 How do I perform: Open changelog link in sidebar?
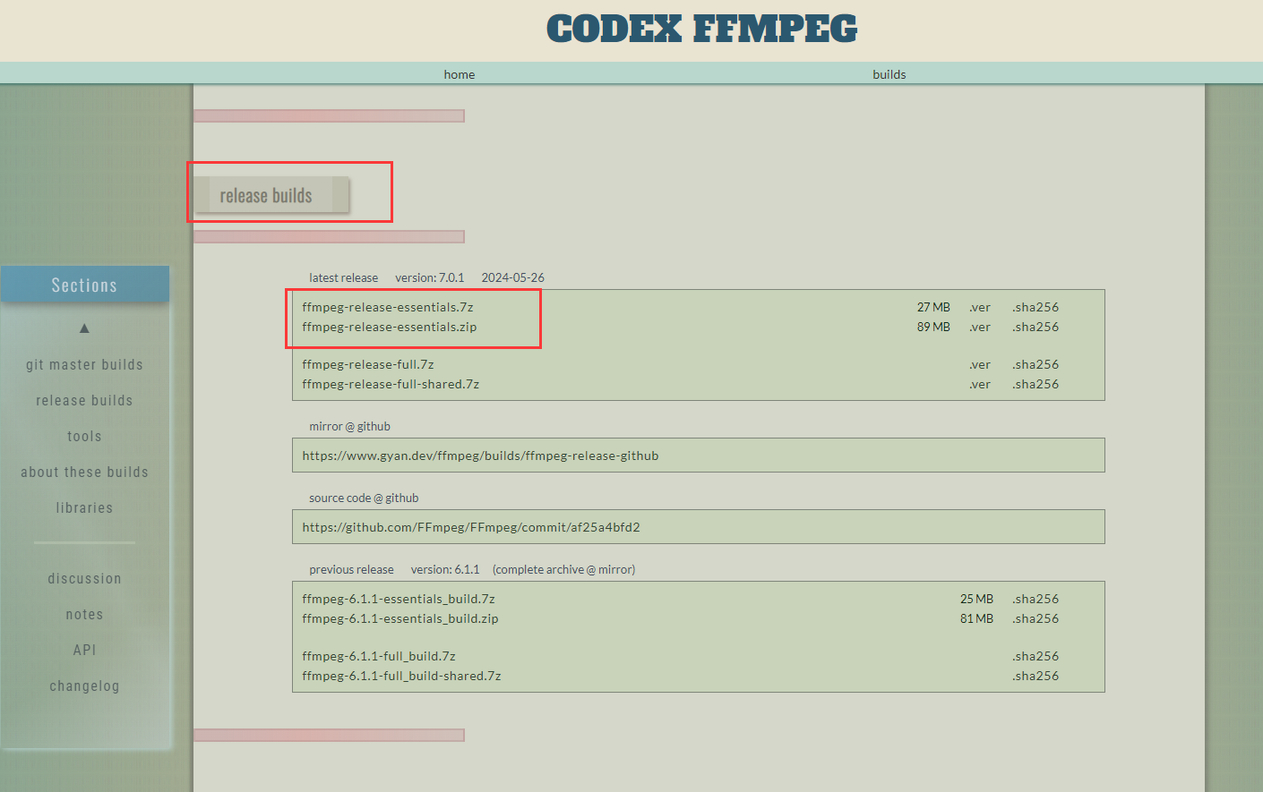click(x=84, y=686)
